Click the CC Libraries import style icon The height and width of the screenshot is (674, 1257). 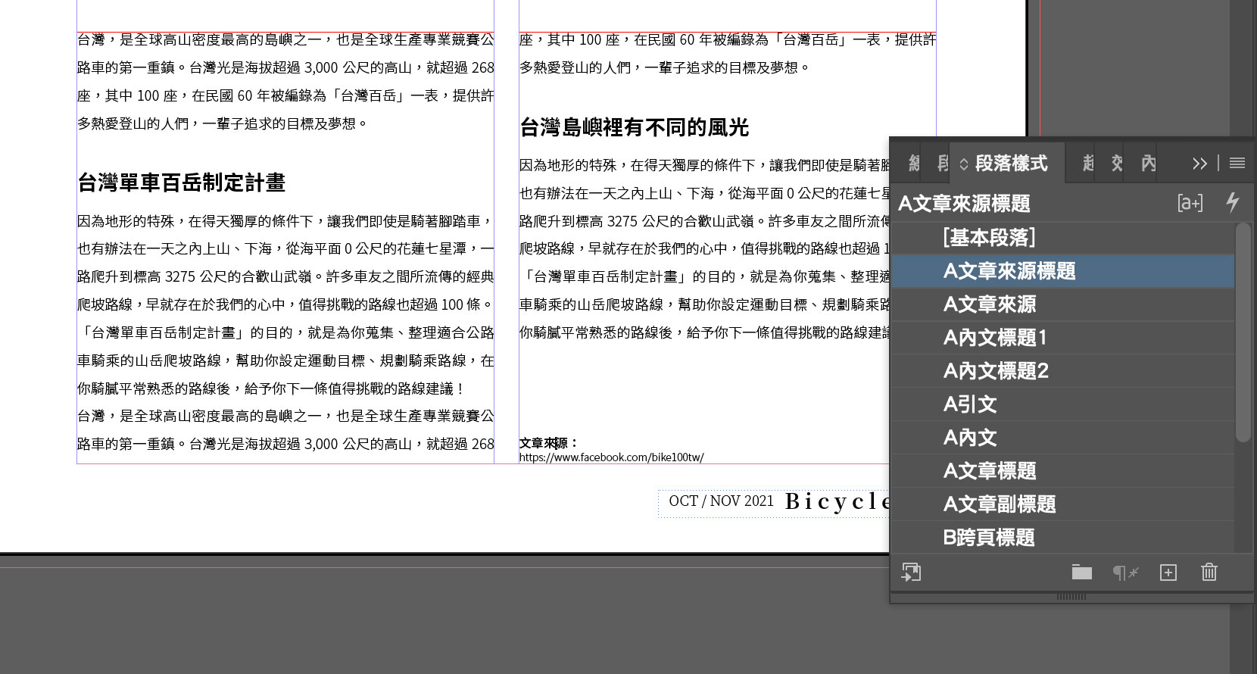[911, 572]
